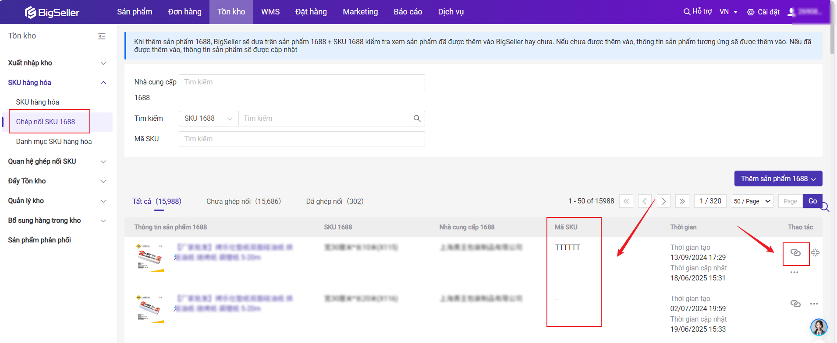Open the 50 / Page dropdown

[x=752, y=201]
